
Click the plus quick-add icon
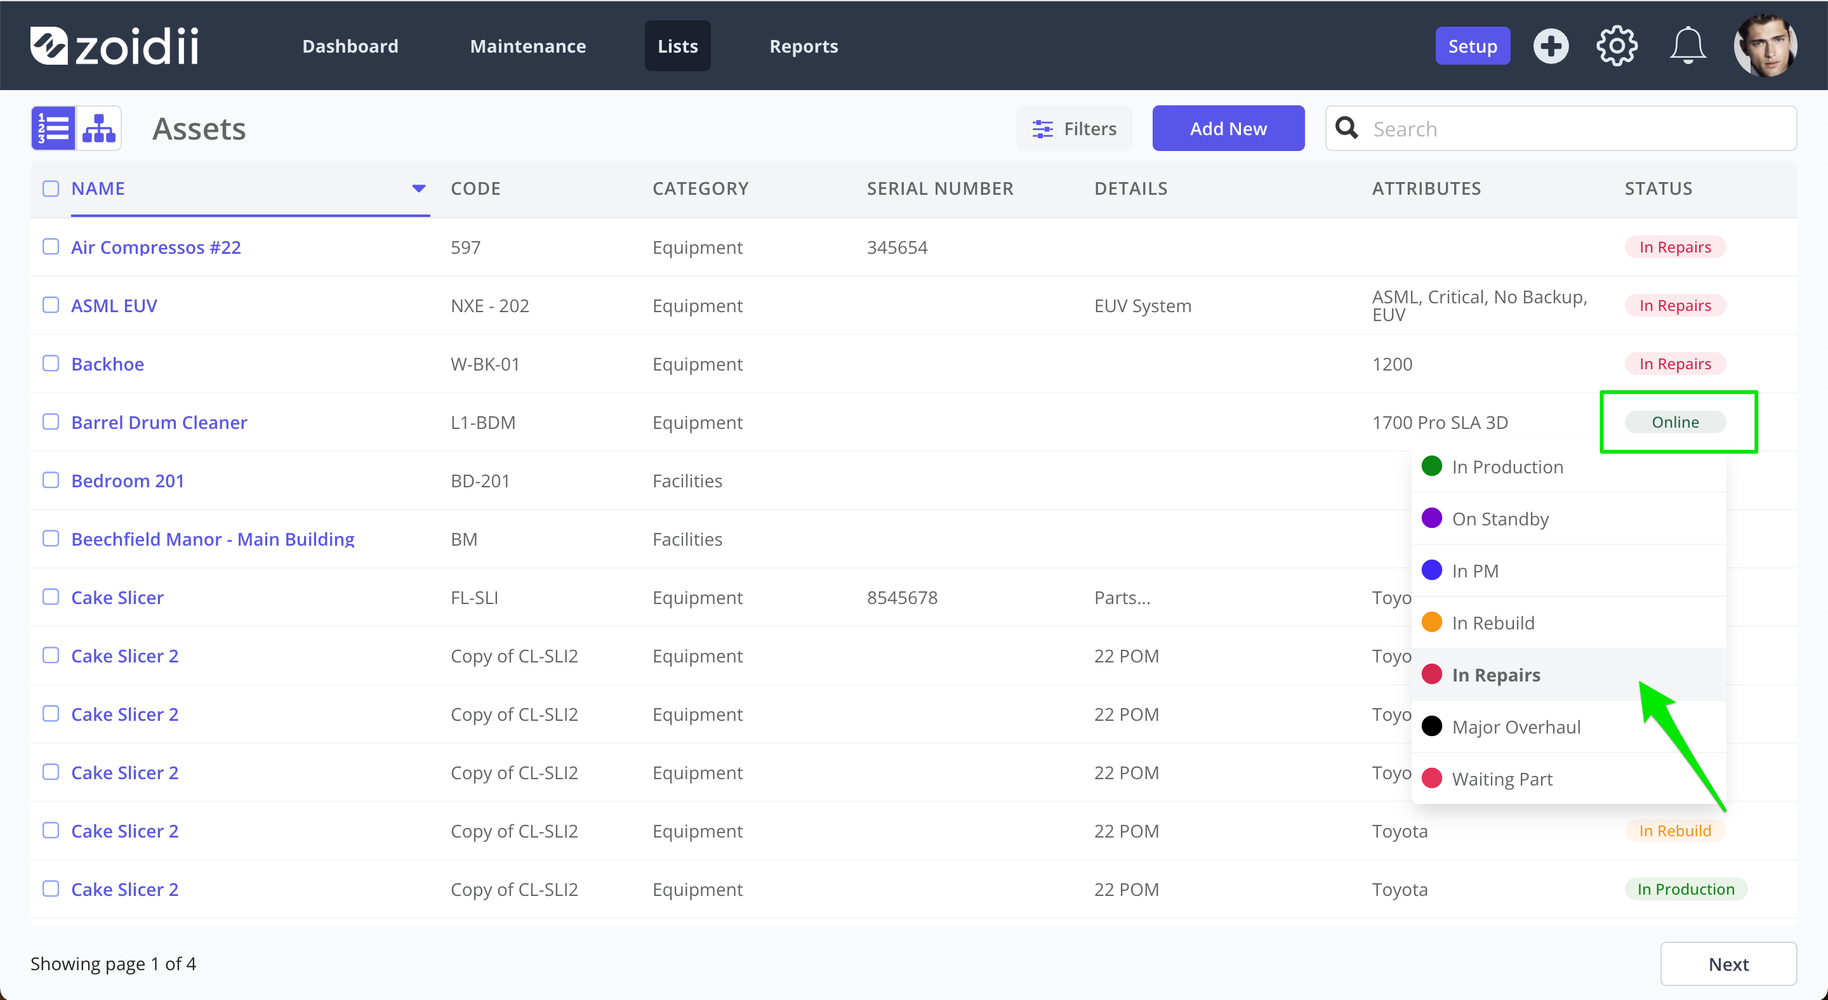(x=1551, y=46)
